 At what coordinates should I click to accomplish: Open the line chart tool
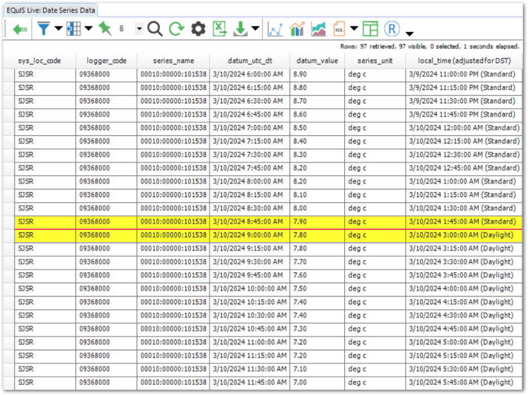[276, 29]
